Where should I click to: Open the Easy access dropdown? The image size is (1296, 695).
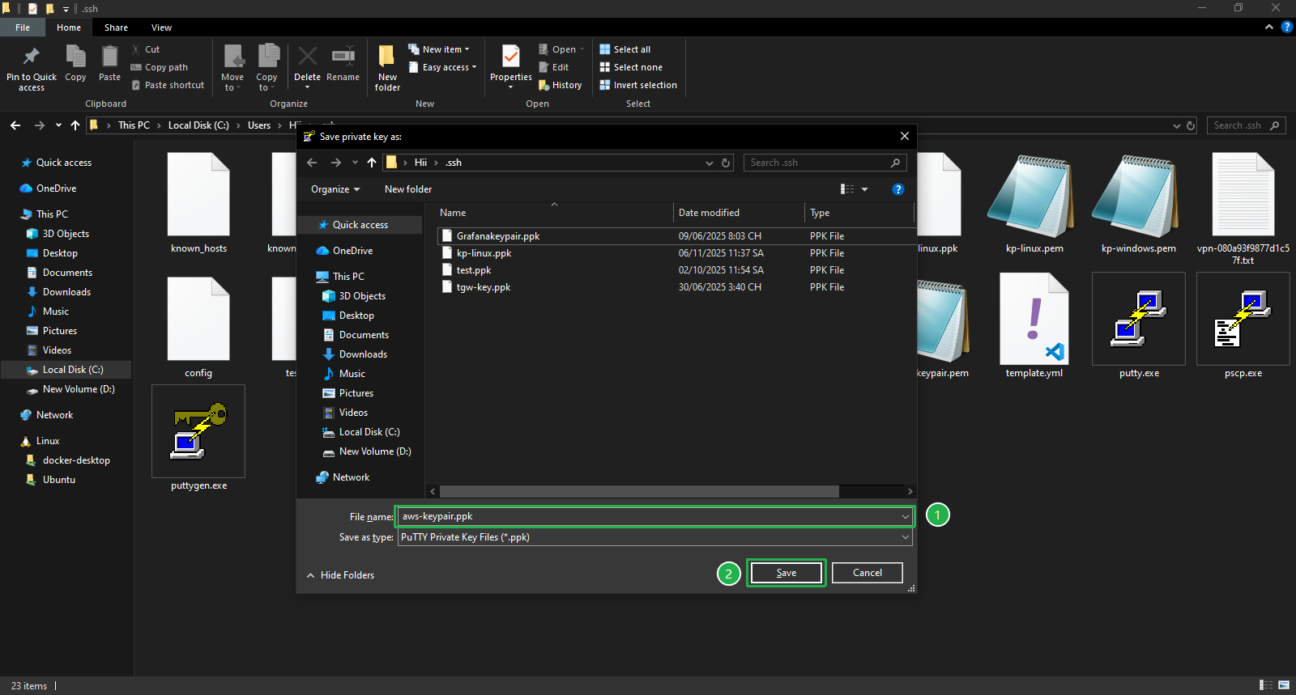point(442,67)
